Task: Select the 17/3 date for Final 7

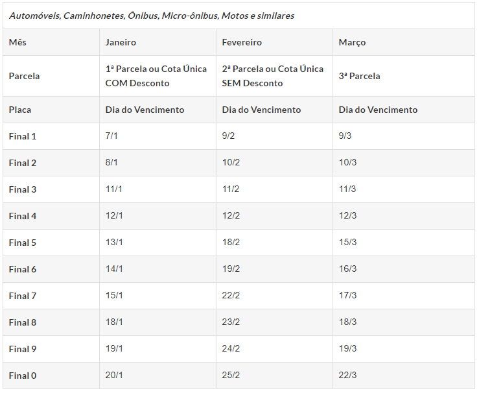Action: [347, 296]
